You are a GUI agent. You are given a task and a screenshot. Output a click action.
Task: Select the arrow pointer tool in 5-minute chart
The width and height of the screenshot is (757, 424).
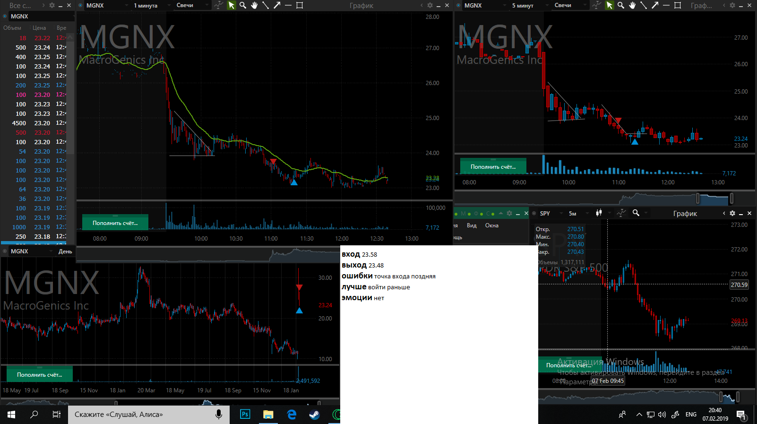click(x=609, y=5)
